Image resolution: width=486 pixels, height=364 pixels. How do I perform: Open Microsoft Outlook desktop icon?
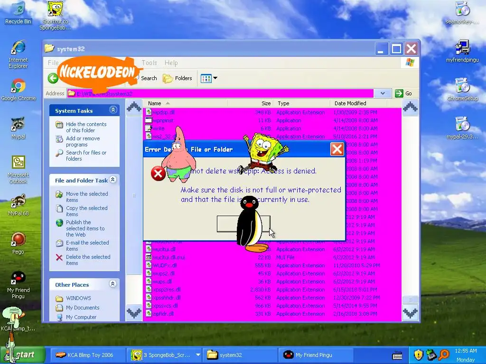[18, 170]
